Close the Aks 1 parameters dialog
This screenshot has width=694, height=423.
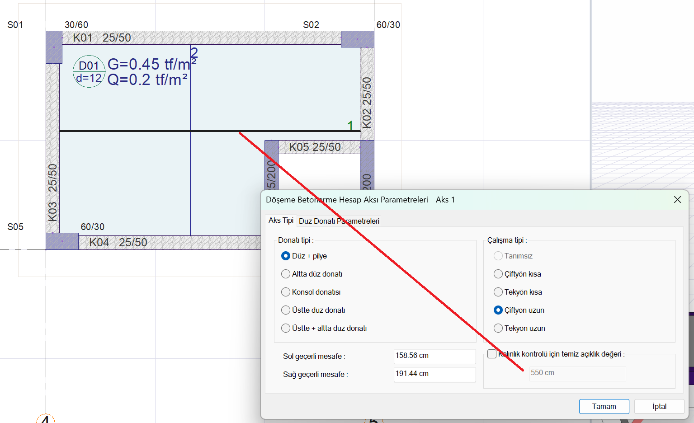pyautogui.click(x=677, y=200)
